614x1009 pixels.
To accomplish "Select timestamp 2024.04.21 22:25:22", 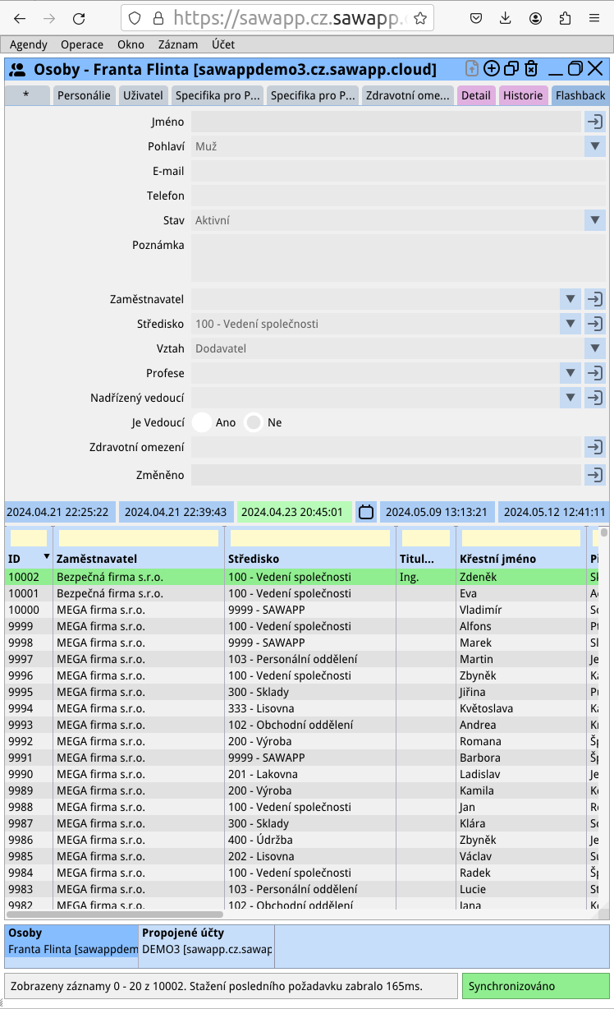I will 58,512.
